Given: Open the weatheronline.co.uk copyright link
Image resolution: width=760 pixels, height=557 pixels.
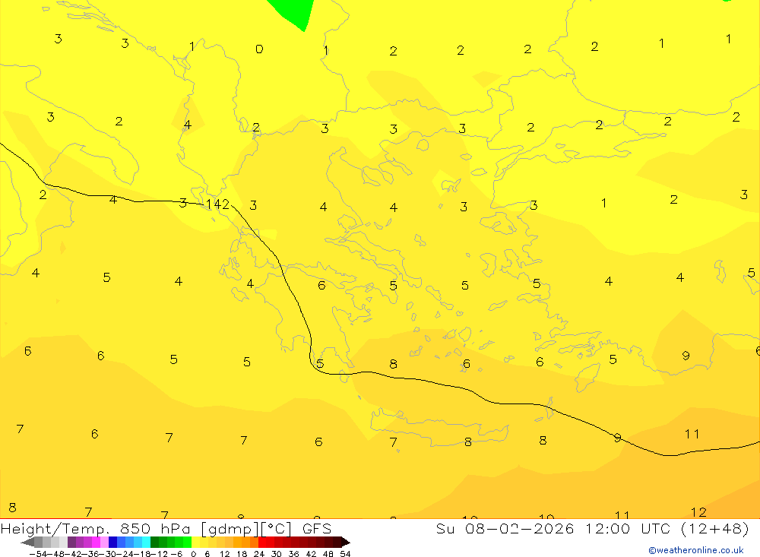Looking at the screenshot, I should tap(696, 550).
